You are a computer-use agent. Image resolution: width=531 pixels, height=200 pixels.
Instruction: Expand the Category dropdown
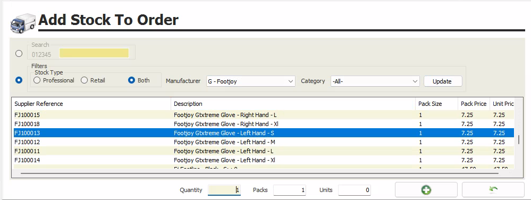[375, 81]
